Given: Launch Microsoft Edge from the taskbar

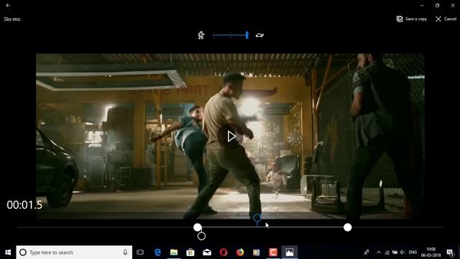Looking at the screenshot, I should click(x=157, y=253).
